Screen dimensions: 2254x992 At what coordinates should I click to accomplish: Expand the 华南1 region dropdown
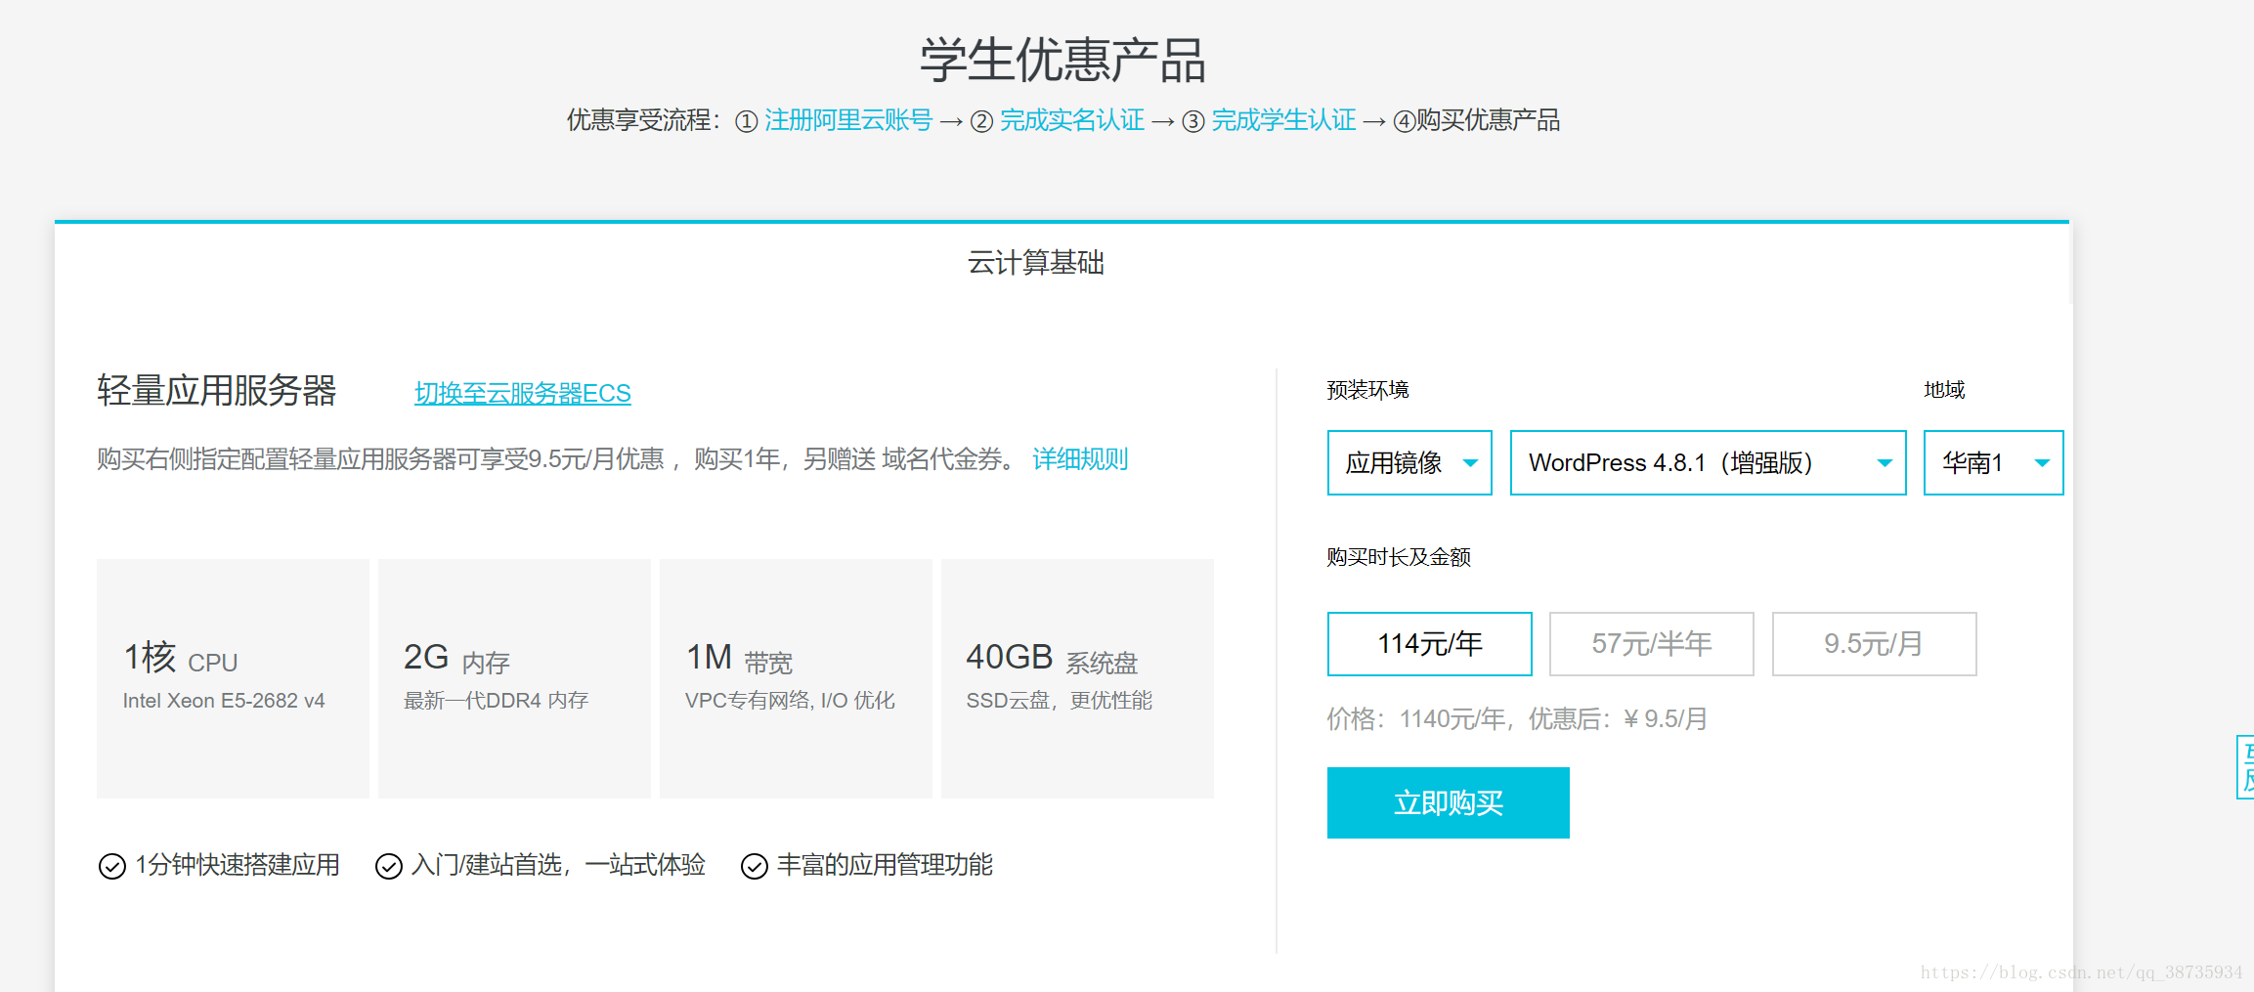pos(1993,462)
